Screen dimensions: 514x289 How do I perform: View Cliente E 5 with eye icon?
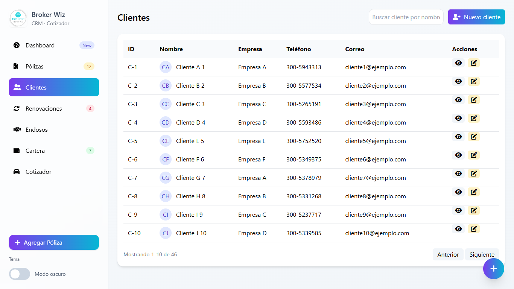[458, 137]
